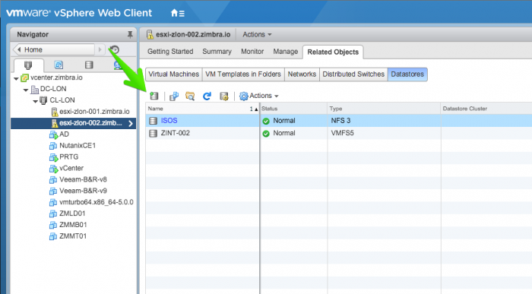Select the vmturbo64.x86_64-5.0.0 VM

pyautogui.click(x=96, y=202)
